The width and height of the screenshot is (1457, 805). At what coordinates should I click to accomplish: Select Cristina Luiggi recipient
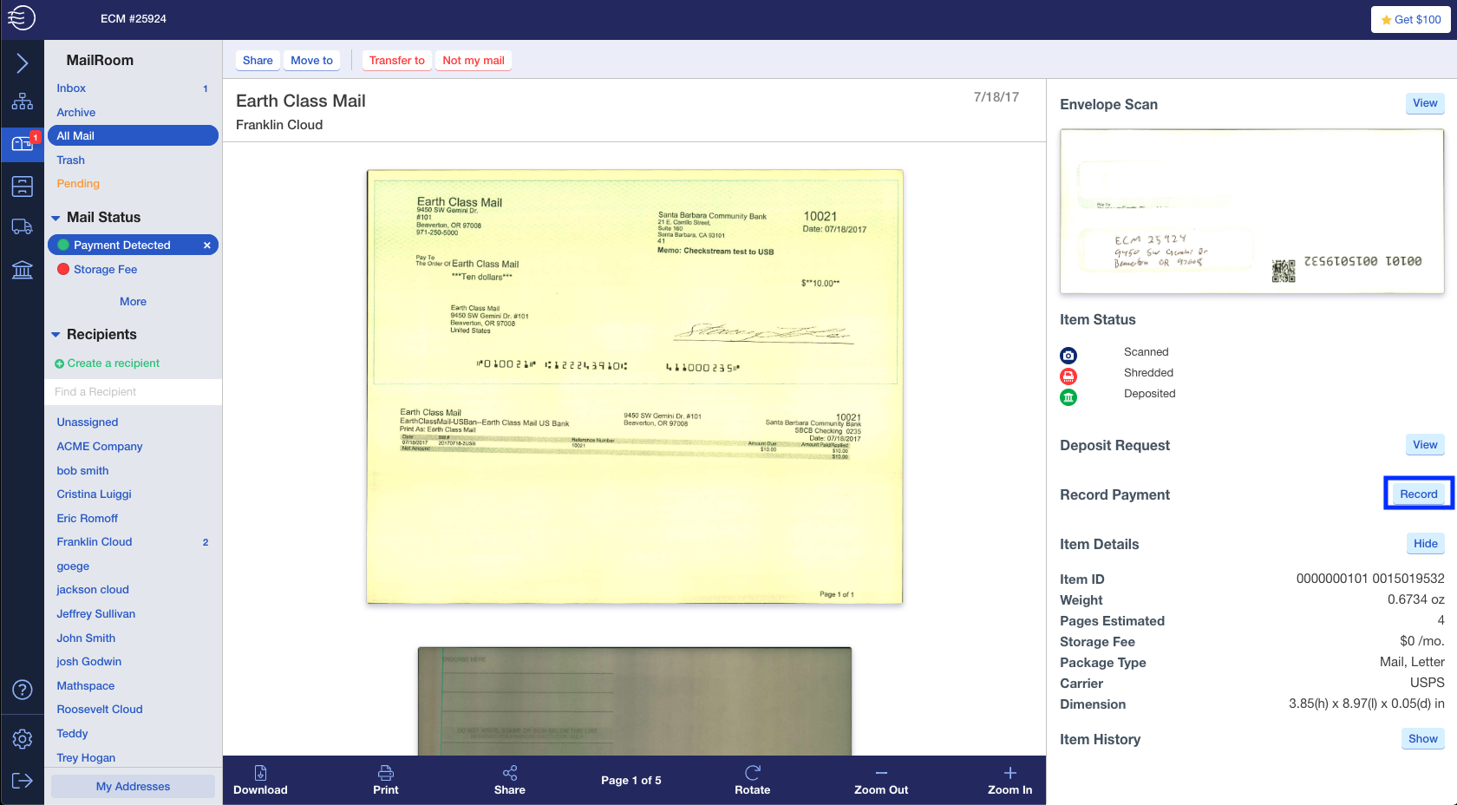tap(94, 494)
